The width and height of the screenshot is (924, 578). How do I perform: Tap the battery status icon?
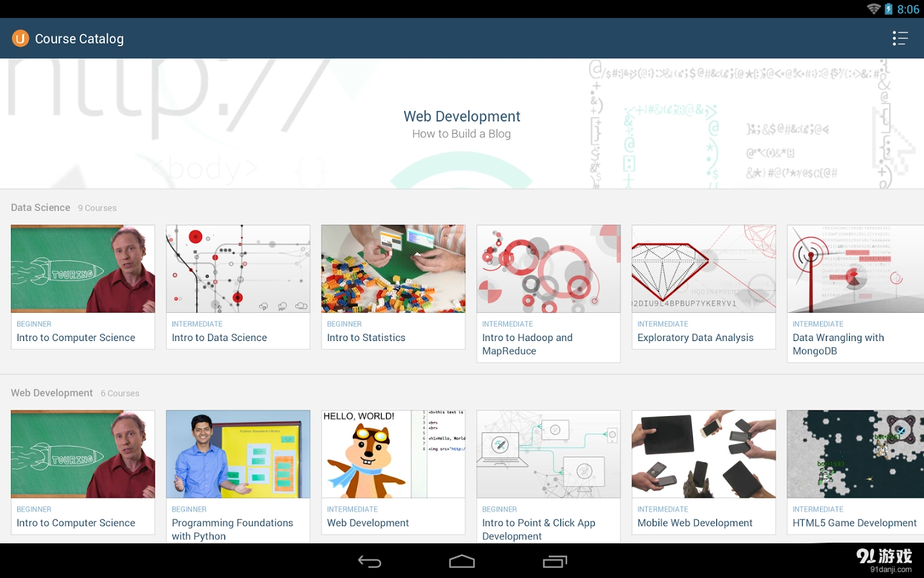[x=889, y=9]
